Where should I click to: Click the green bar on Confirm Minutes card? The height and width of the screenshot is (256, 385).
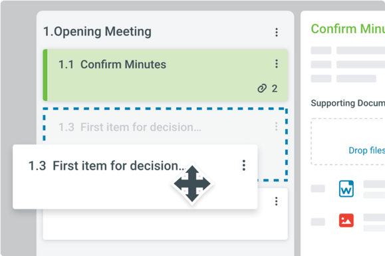45,75
